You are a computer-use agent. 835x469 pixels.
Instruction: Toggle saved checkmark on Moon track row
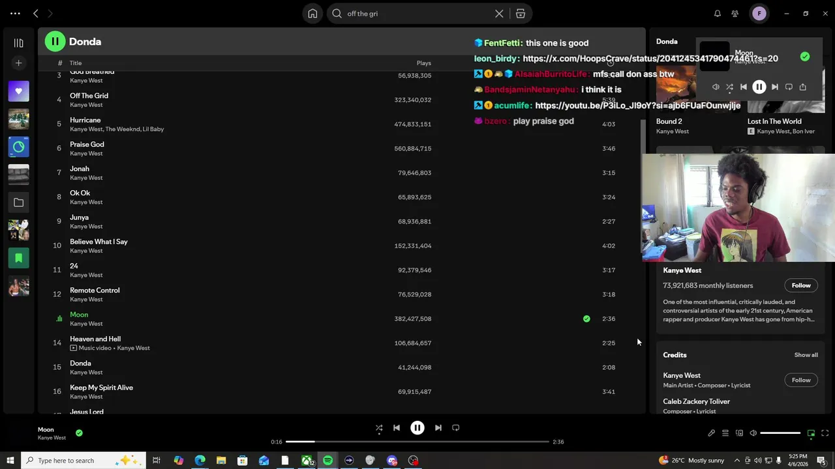586,319
